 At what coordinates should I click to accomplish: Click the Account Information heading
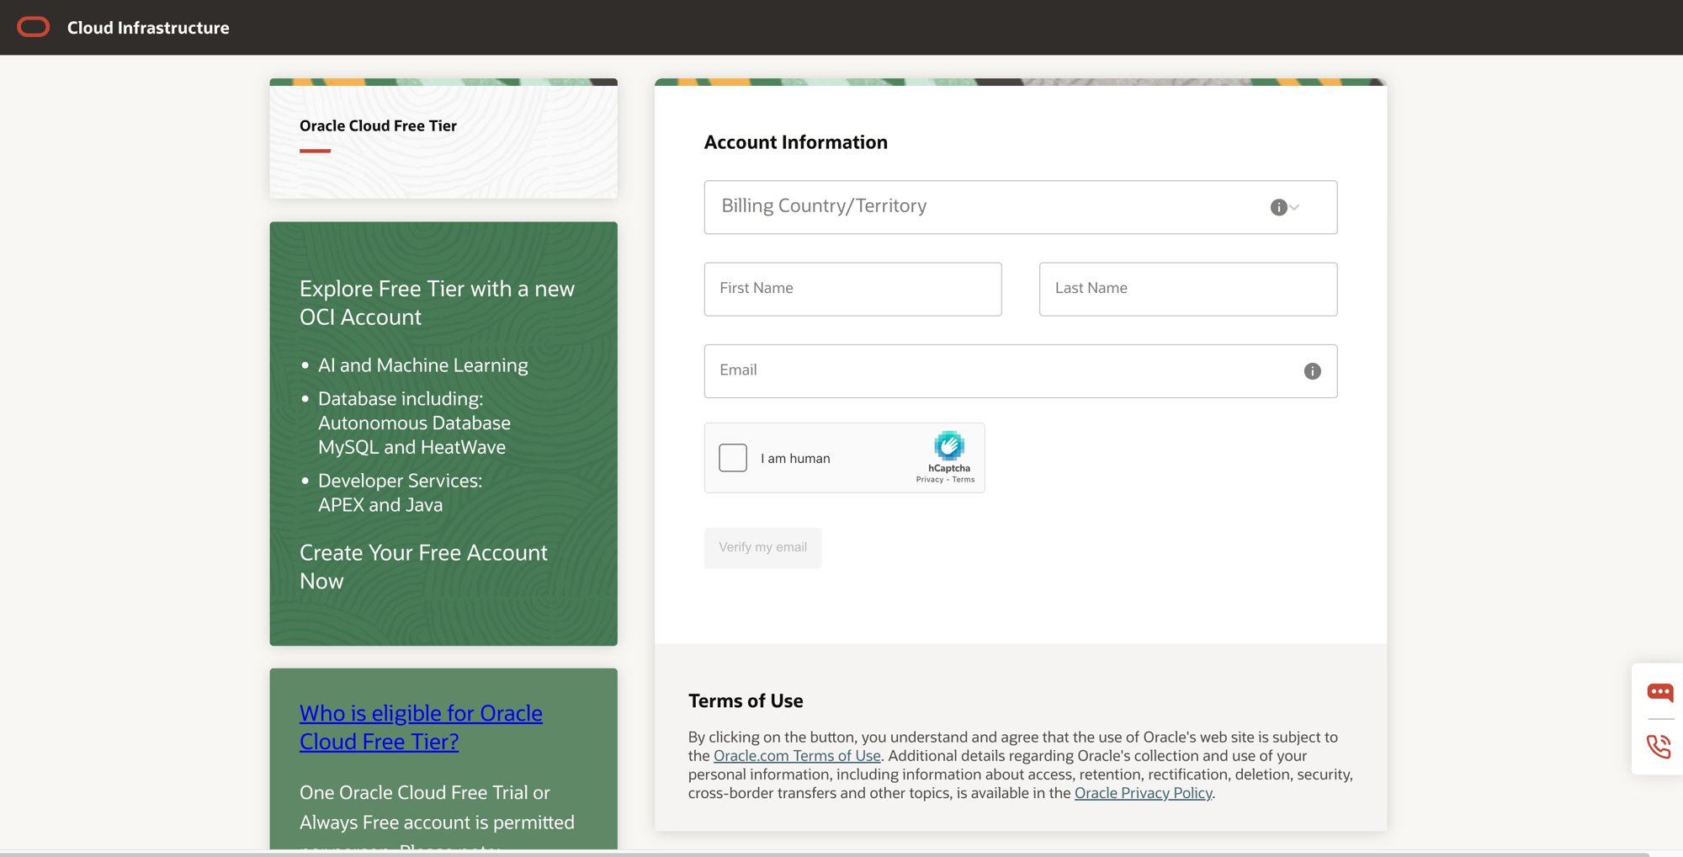795,142
